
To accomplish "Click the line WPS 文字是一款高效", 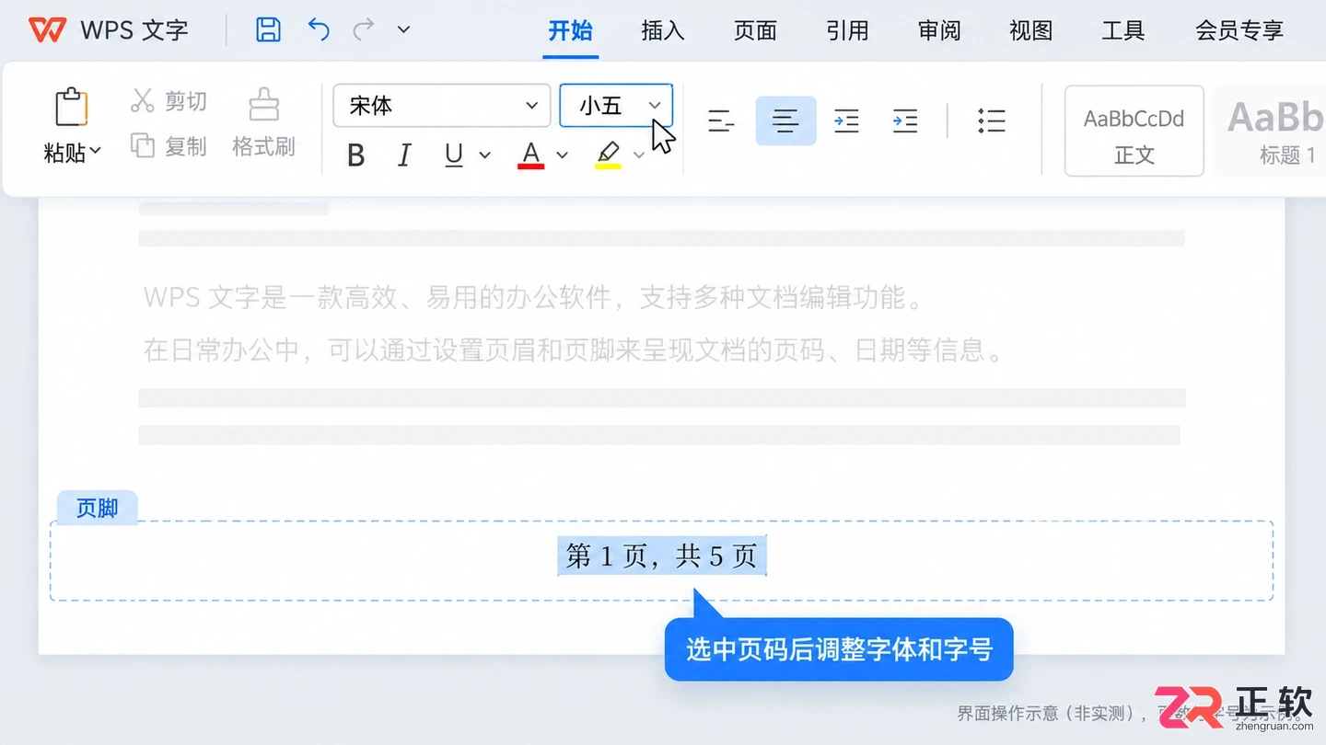I will (x=533, y=298).
